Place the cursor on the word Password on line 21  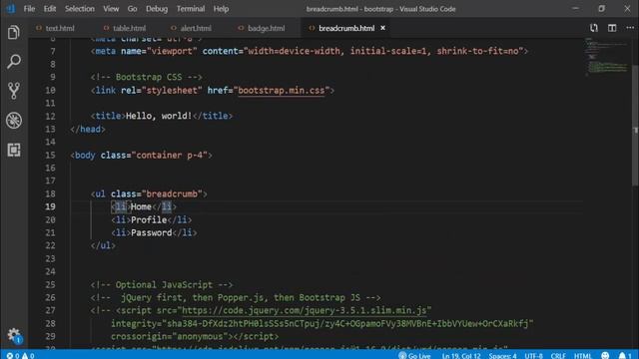[x=151, y=232]
